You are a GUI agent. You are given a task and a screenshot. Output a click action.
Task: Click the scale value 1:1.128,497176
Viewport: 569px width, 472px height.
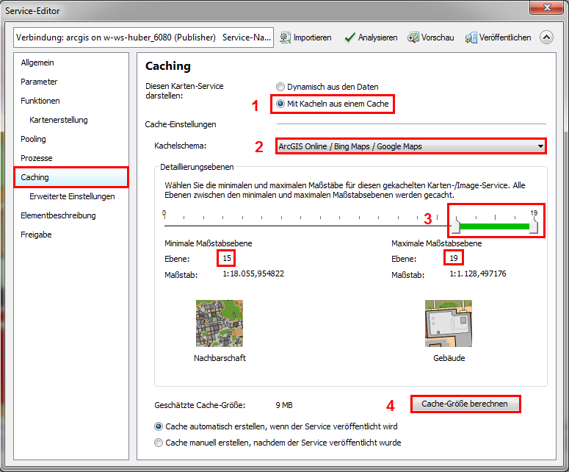pos(477,274)
